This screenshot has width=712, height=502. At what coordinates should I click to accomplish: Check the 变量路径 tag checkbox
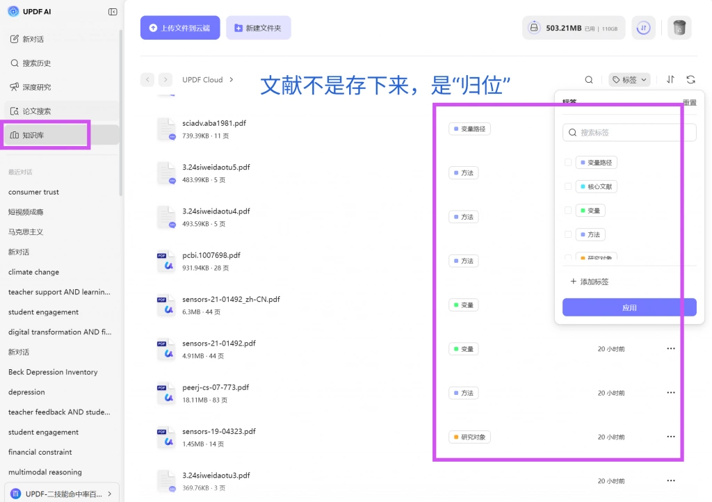(568, 163)
